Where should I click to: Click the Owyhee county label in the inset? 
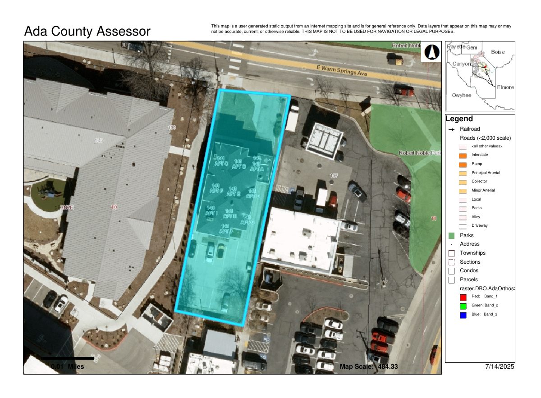[462, 96]
